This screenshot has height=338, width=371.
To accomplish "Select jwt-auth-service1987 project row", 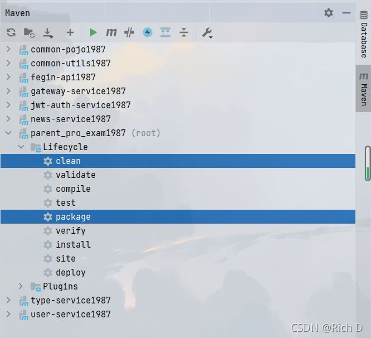I will [x=178, y=105].
